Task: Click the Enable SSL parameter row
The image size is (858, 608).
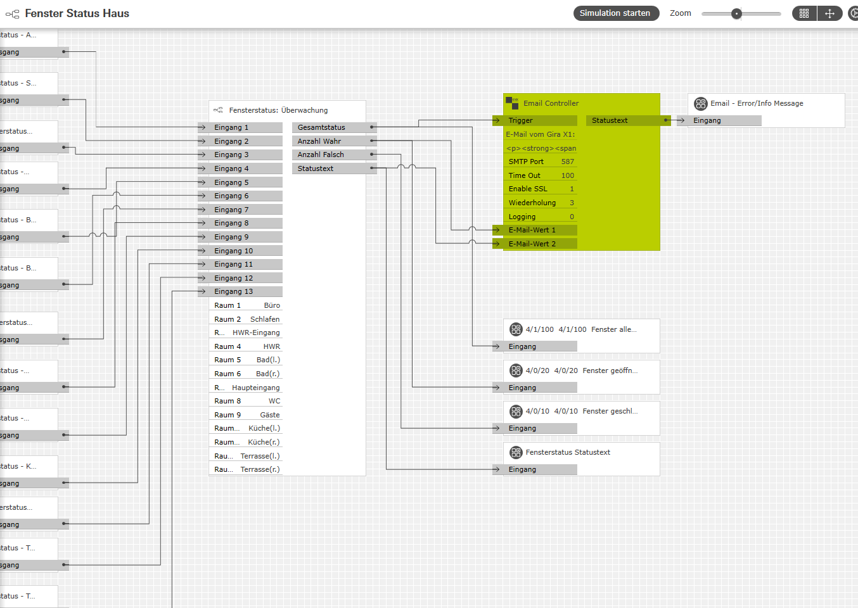Action: click(x=540, y=189)
